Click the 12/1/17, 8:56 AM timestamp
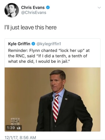This screenshot has width=105, height=140. (x=20, y=137)
